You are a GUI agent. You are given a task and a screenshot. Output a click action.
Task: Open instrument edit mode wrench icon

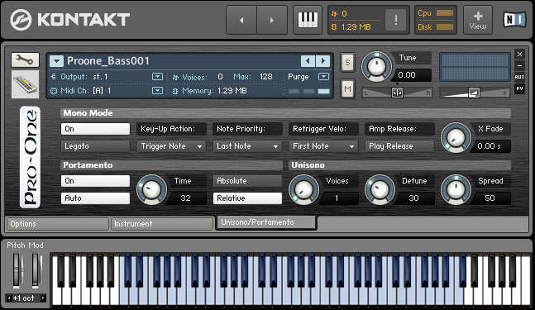[x=26, y=60]
